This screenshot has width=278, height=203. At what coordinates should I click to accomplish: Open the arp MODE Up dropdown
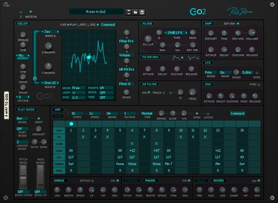112,113
